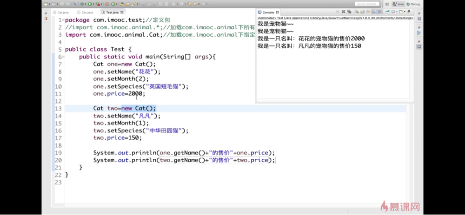
Task: Click Remove Launch icon in Console toolbar
Action: [344, 12]
